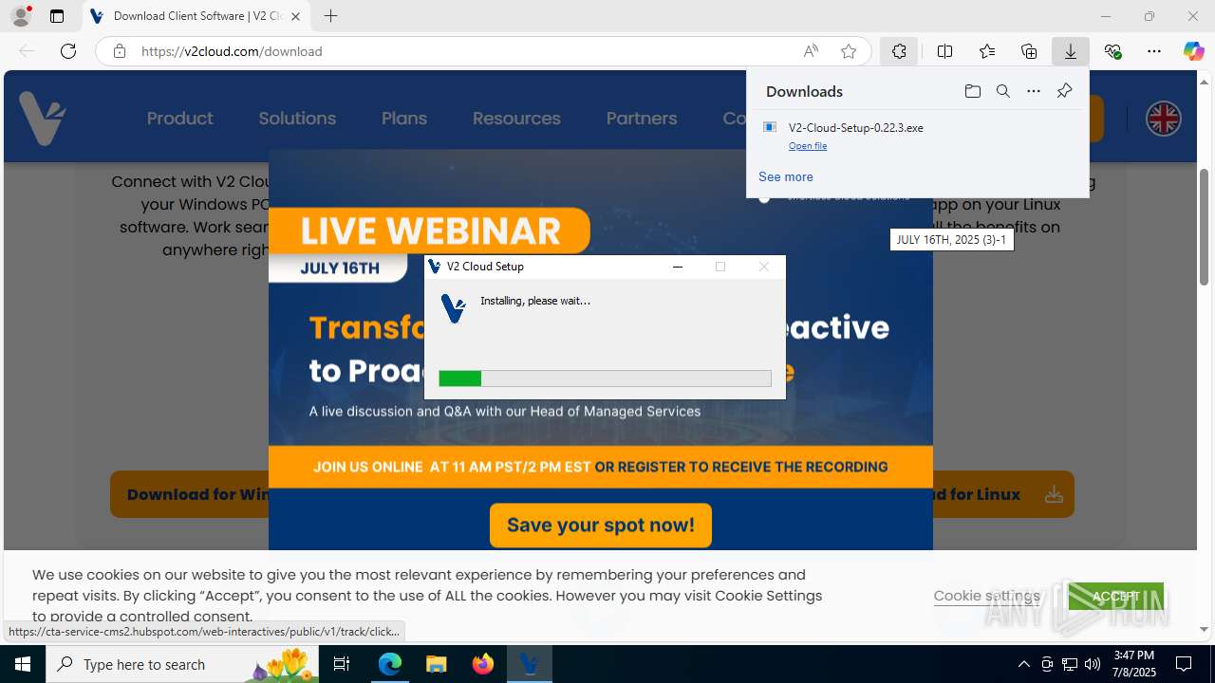
Task: Toggle Split screen view
Action: point(944,51)
